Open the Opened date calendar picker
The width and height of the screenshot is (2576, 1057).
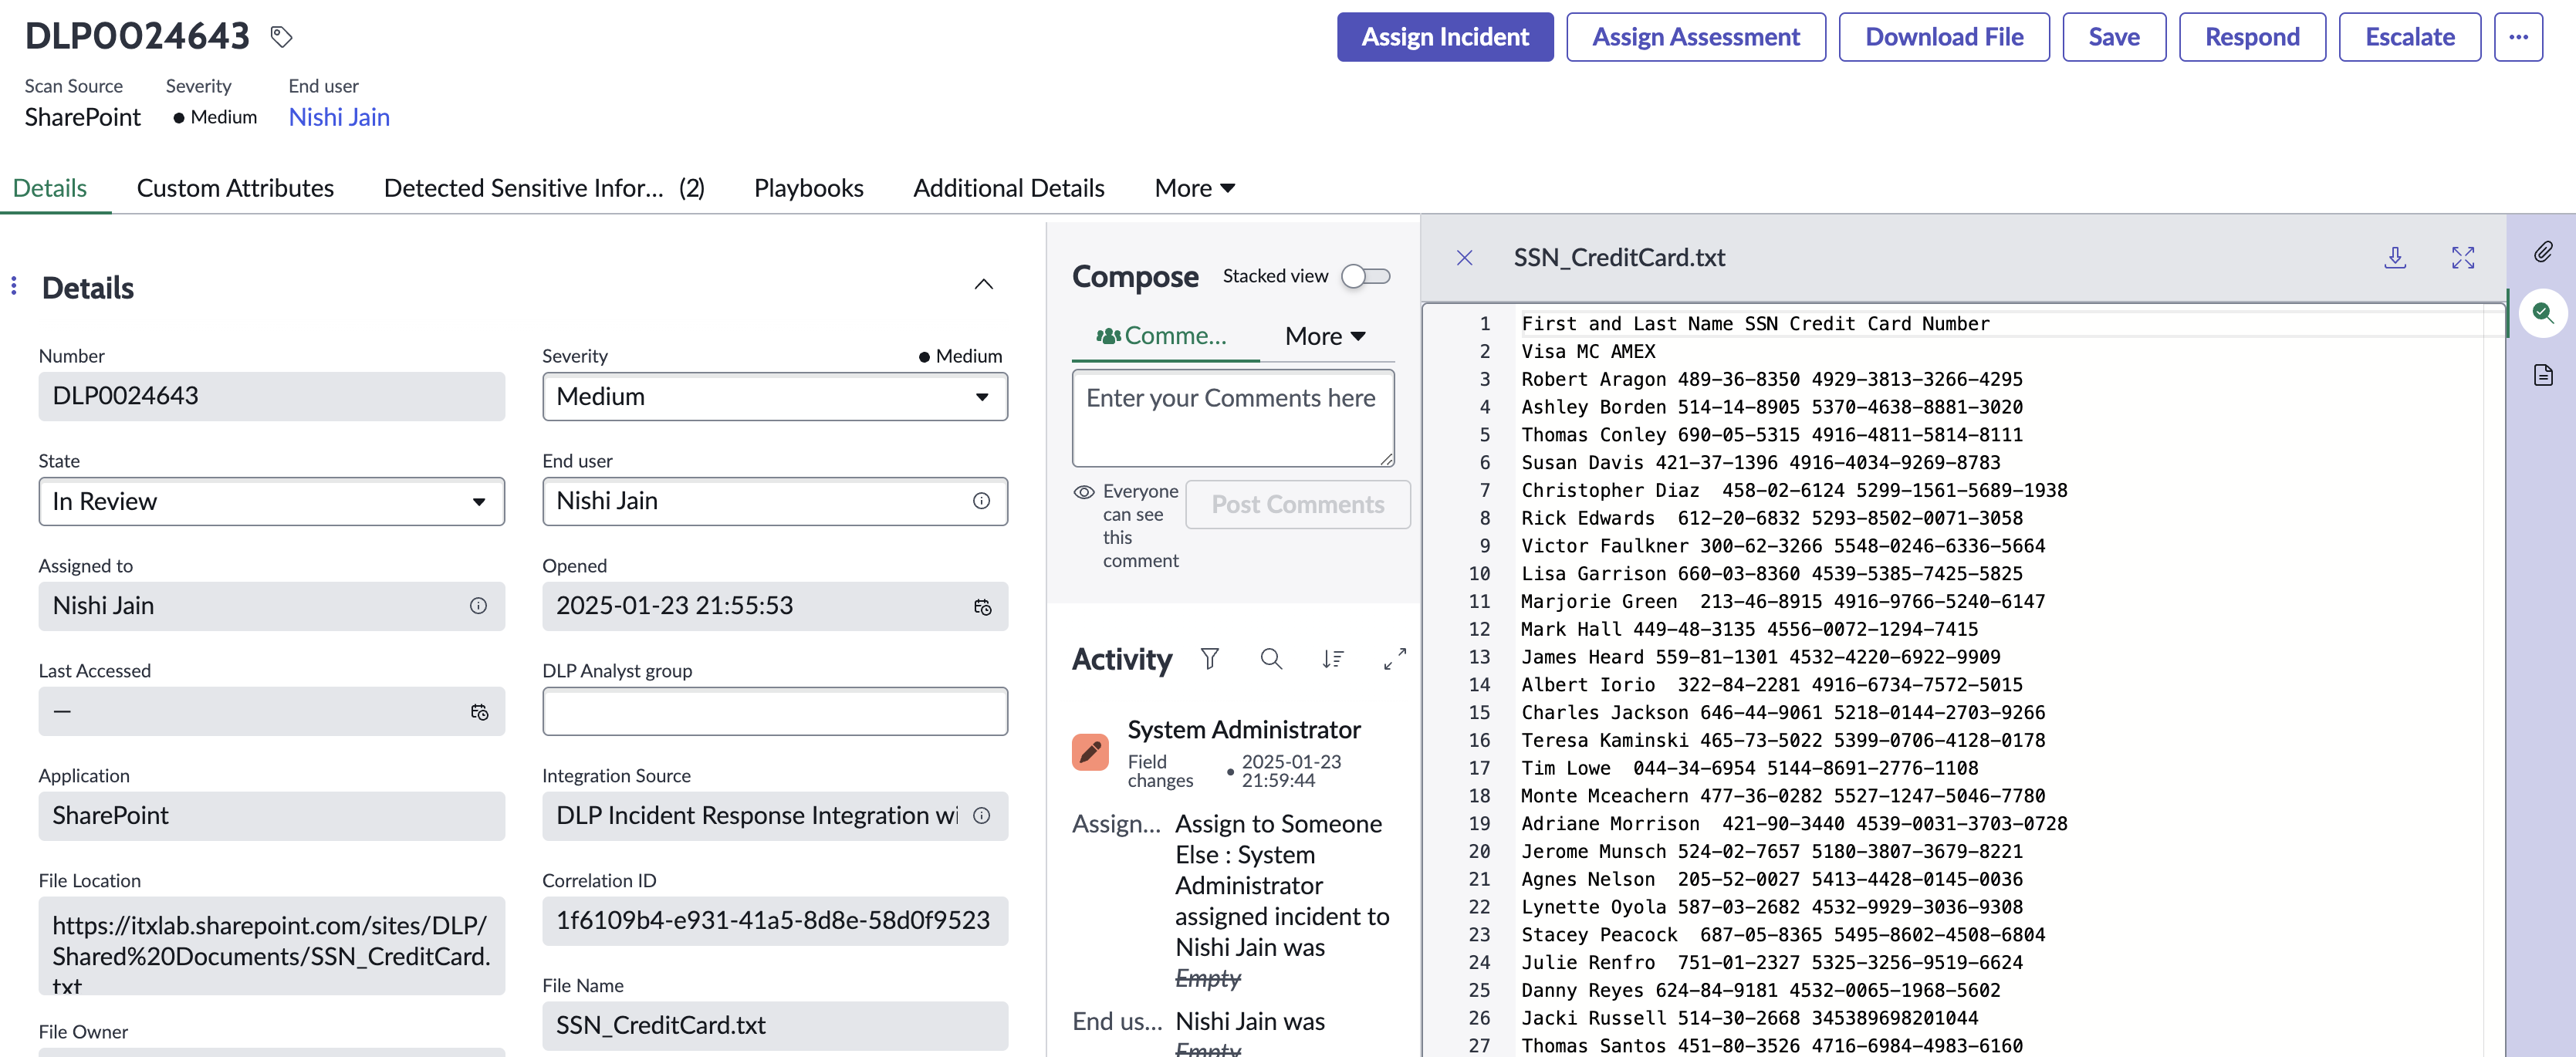(982, 607)
